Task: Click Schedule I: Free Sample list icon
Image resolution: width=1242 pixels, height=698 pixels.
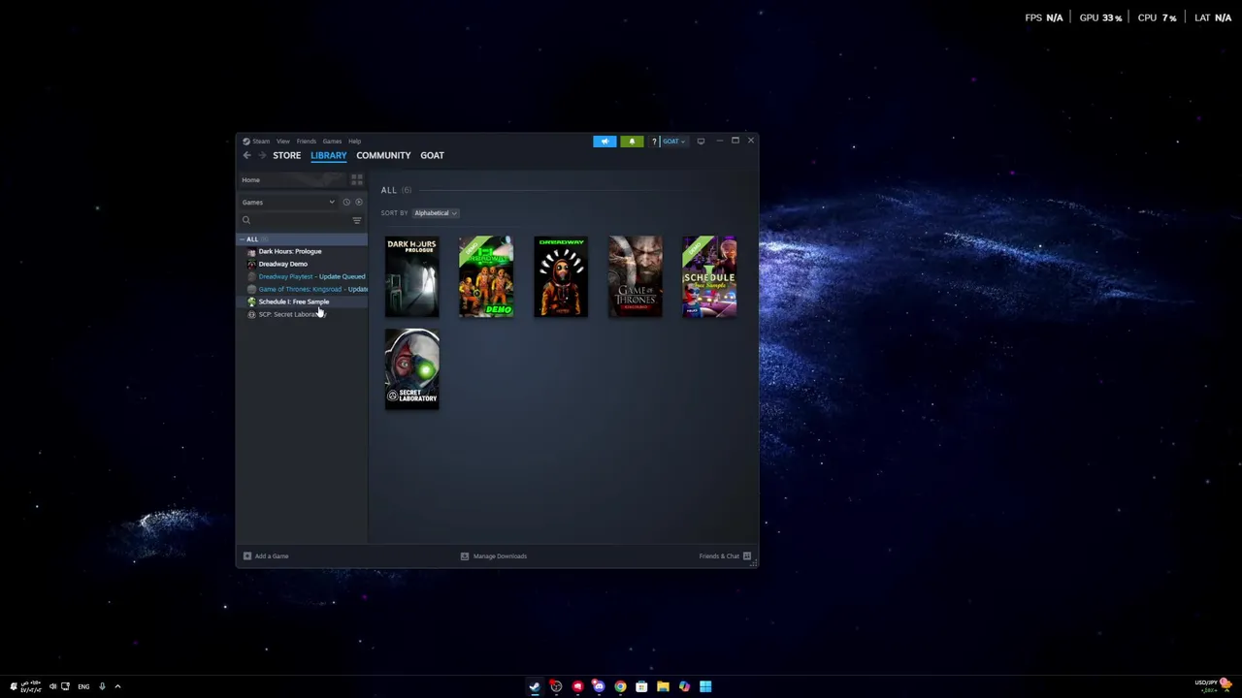Action: coord(251,301)
